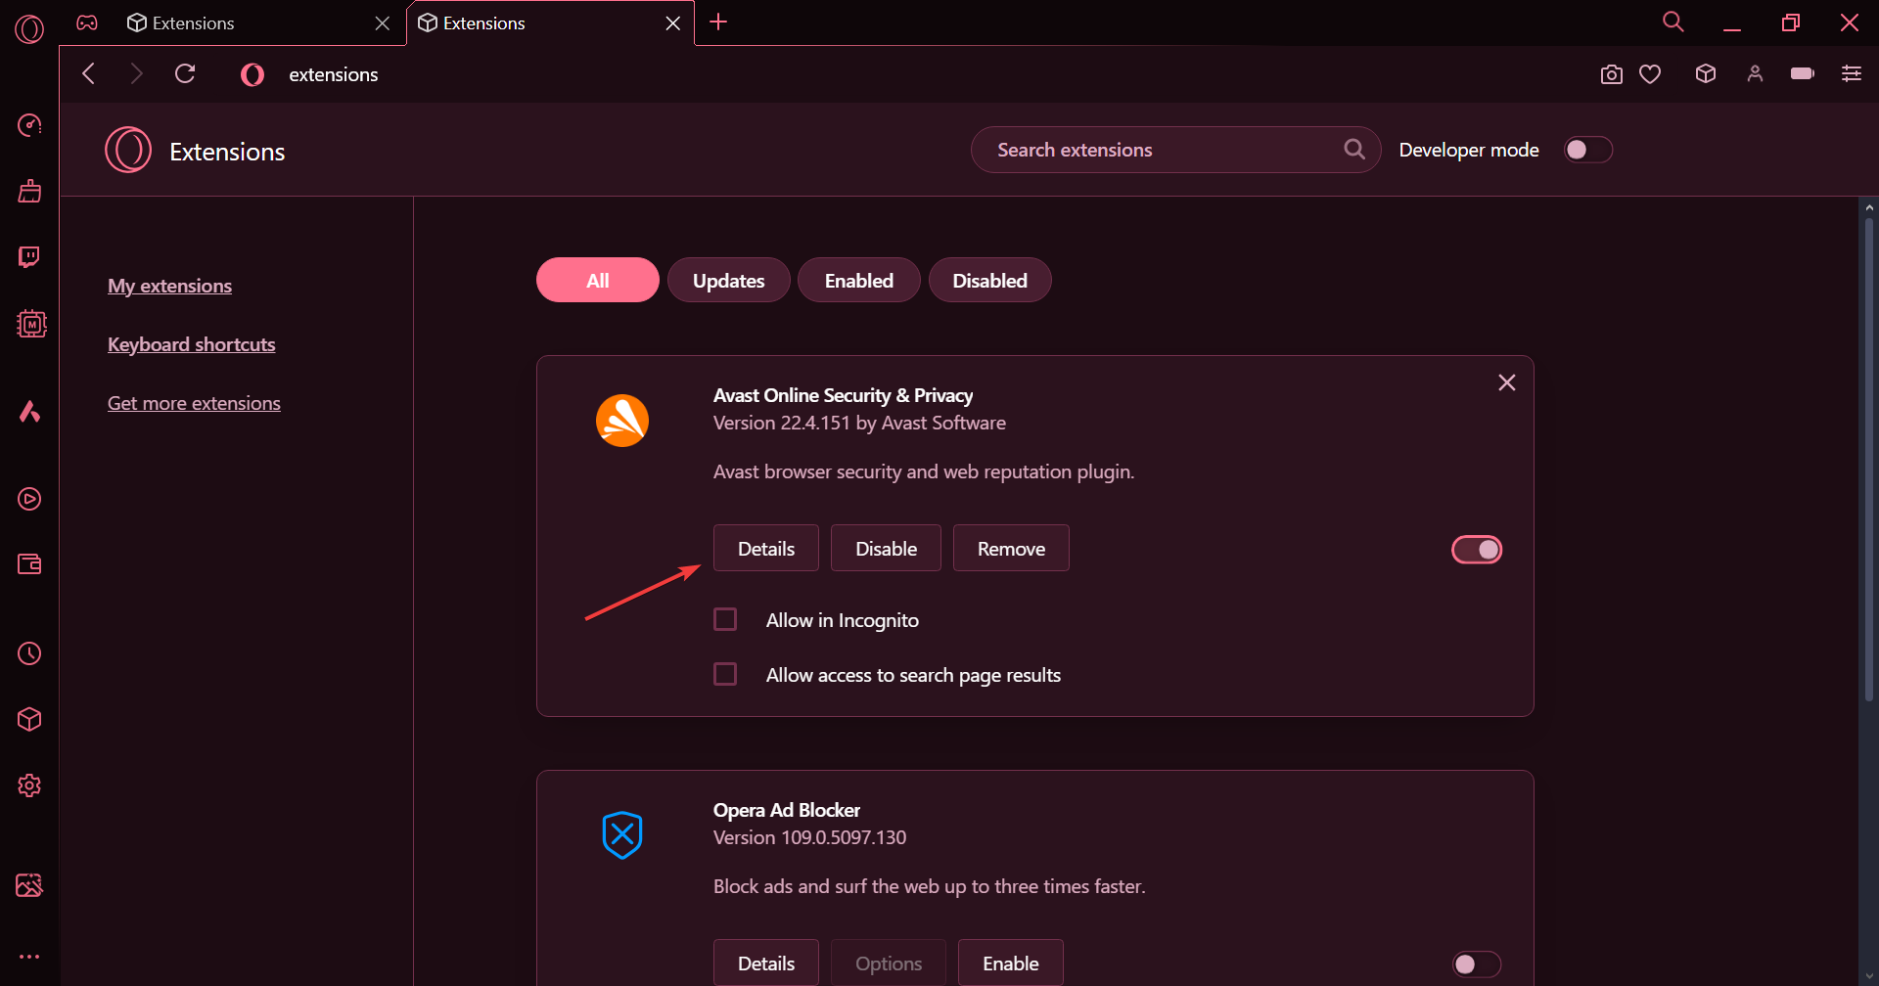The height and width of the screenshot is (986, 1879).
Task: Open Extensions cube icon in sidebar
Action: [29, 719]
